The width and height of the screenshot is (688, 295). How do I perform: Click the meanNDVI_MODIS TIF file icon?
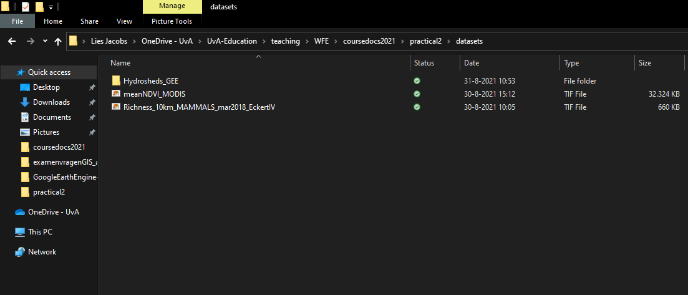tap(116, 94)
